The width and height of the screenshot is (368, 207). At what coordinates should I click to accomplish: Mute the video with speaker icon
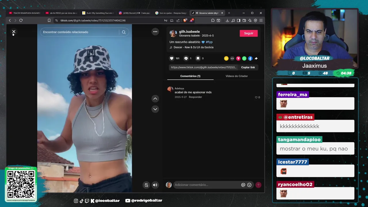click(x=155, y=185)
